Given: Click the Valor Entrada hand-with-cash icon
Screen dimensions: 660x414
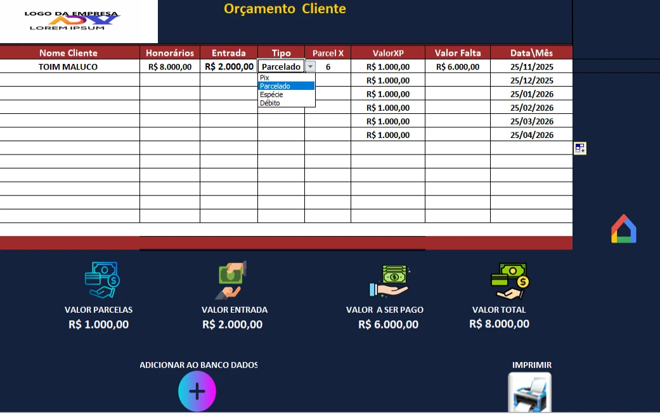Looking at the screenshot, I should (x=231, y=280).
